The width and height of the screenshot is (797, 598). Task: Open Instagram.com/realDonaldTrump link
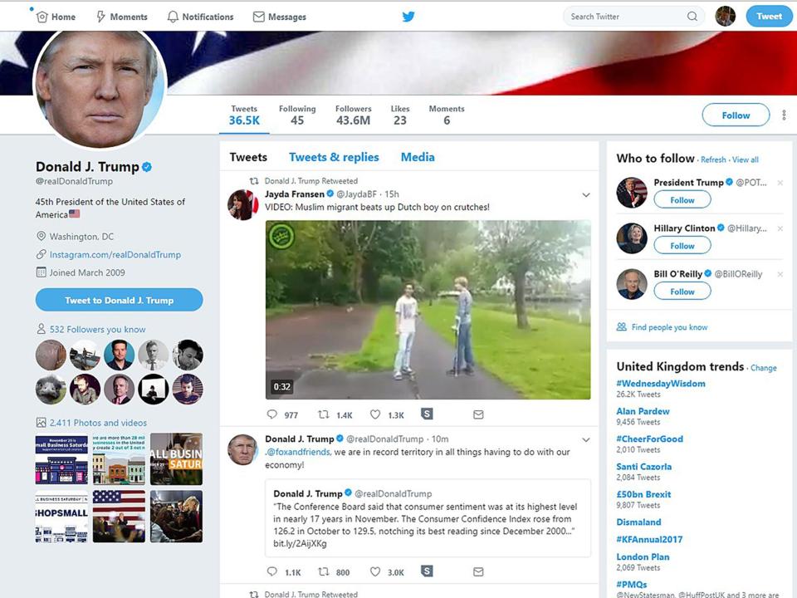(115, 255)
